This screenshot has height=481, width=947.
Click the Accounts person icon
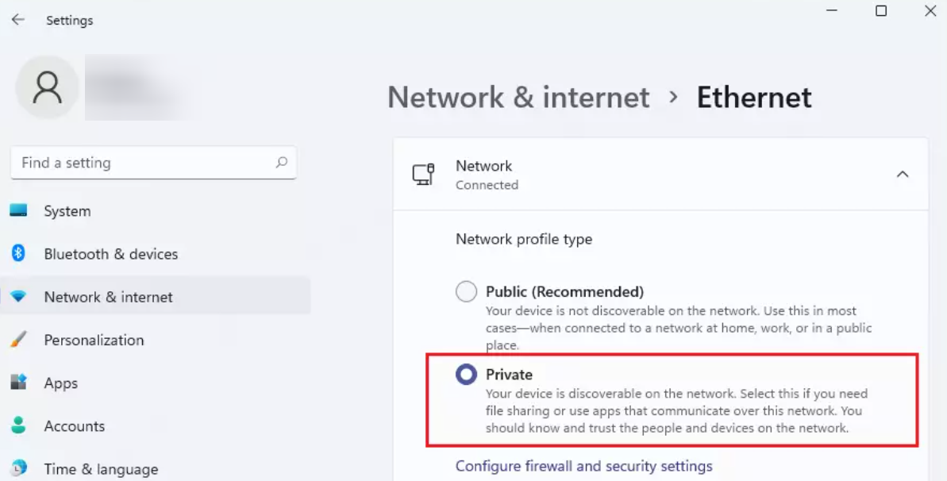coord(18,425)
